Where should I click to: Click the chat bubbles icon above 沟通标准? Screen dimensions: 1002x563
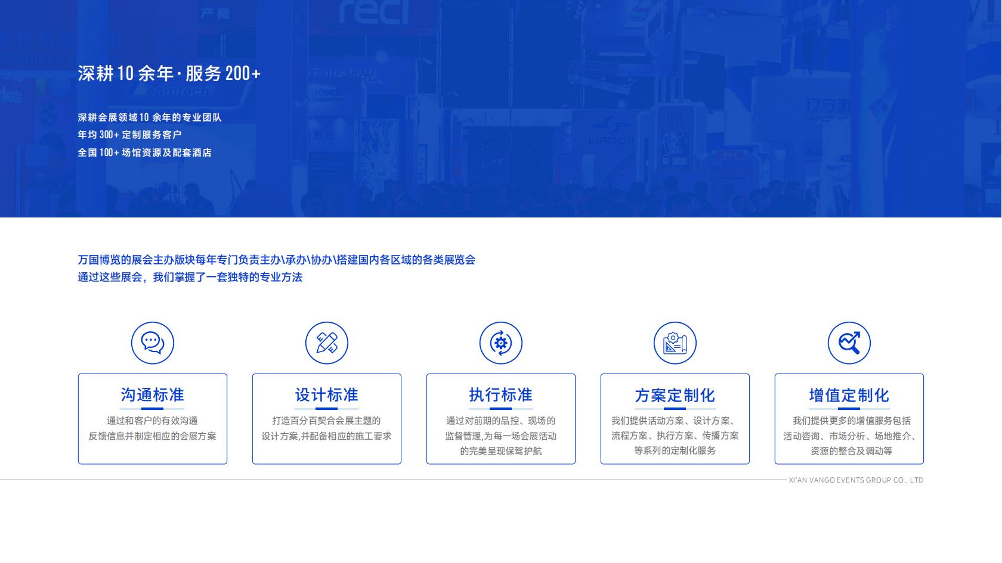[153, 343]
